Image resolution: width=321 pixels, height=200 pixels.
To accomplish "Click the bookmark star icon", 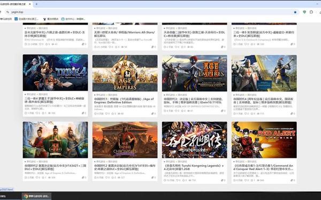I will [295, 12].
